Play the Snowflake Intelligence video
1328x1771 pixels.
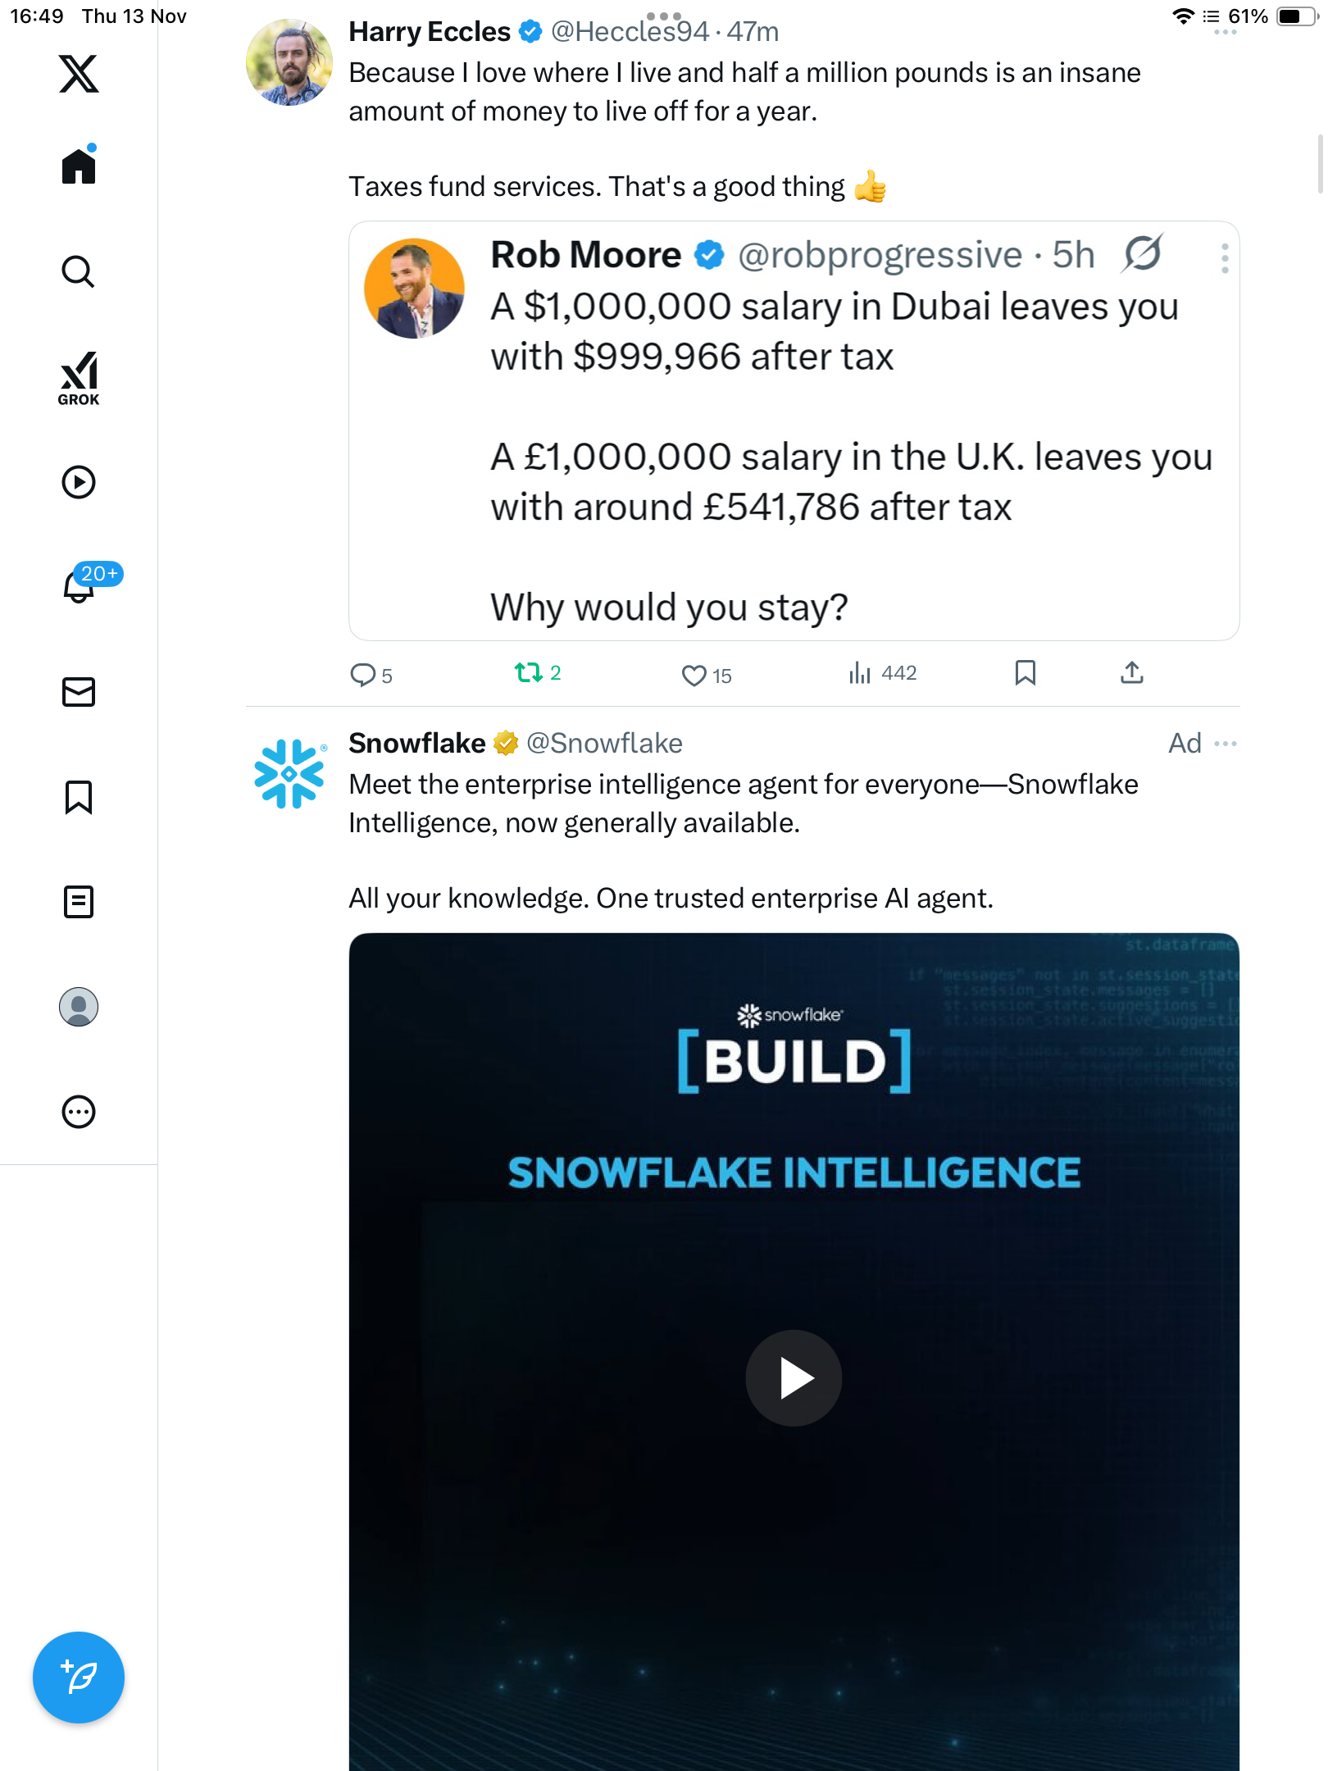pos(794,1377)
